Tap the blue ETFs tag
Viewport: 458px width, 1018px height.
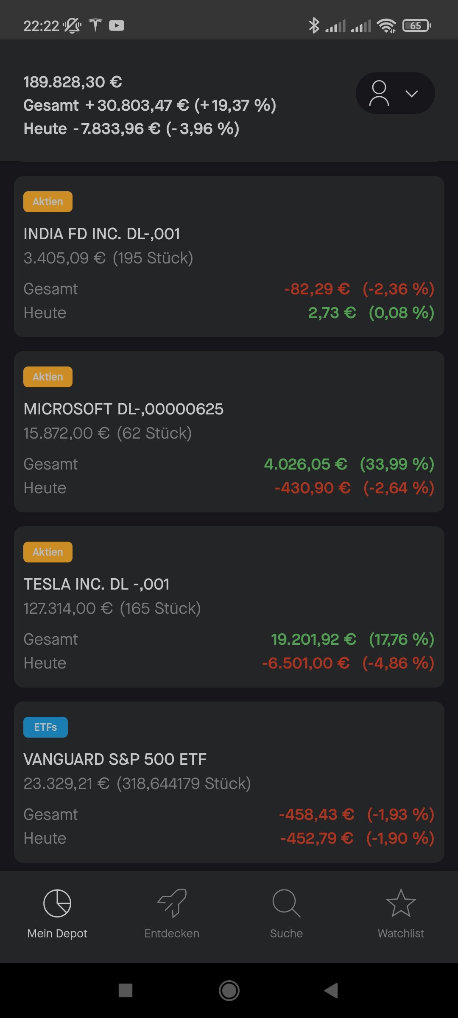point(45,727)
